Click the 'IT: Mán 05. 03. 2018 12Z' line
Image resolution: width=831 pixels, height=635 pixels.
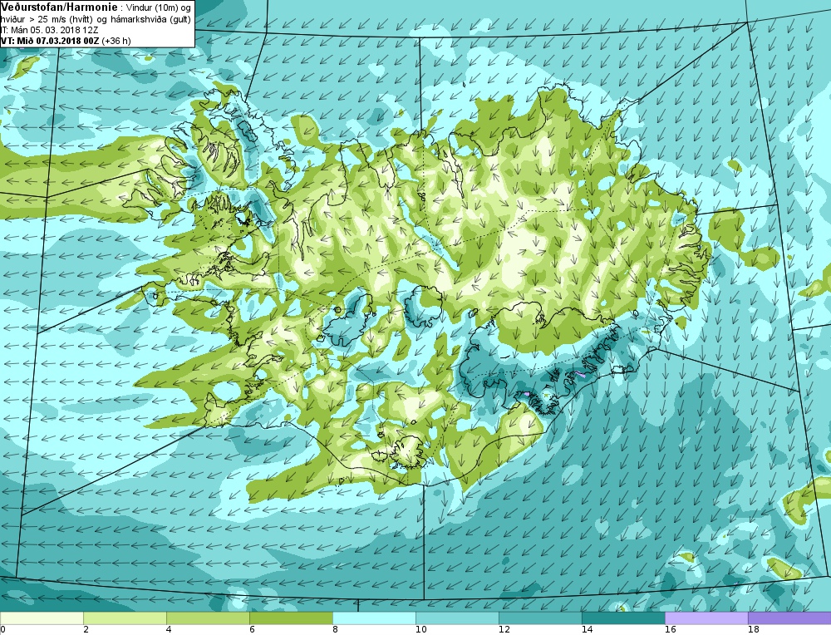(x=49, y=30)
